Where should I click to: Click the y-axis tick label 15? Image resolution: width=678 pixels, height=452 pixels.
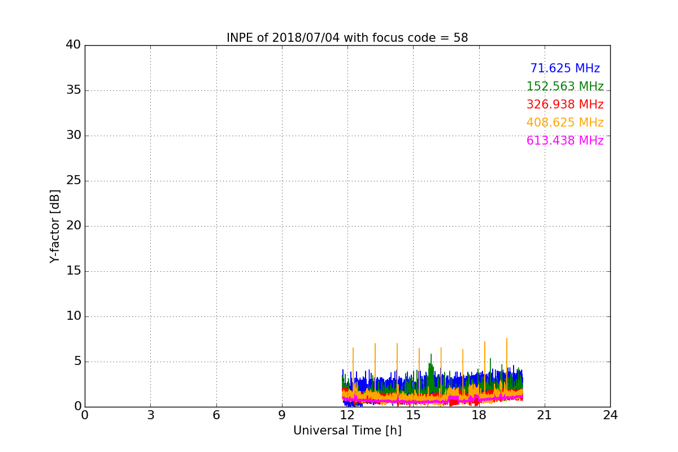point(73,271)
